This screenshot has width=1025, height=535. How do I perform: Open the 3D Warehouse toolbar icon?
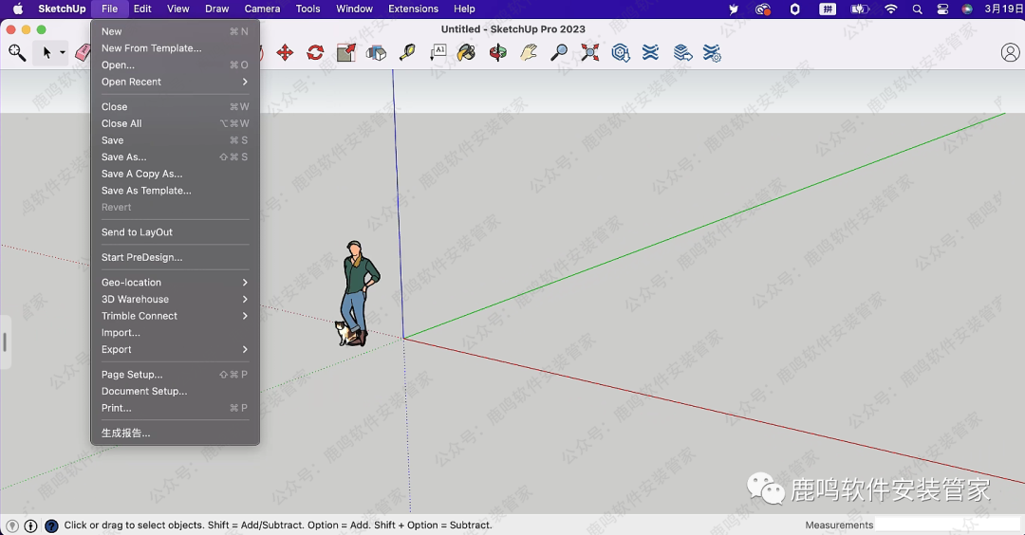[621, 53]
